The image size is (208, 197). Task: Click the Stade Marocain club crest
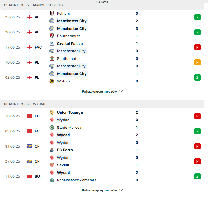[x=52, y=128]
